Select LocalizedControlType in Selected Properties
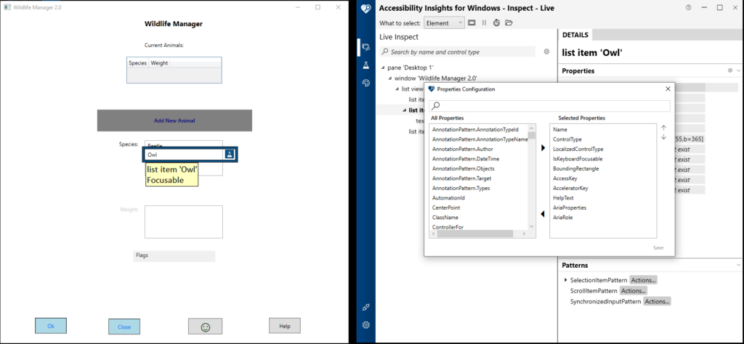The image size is (744, 344). point(578,149)
